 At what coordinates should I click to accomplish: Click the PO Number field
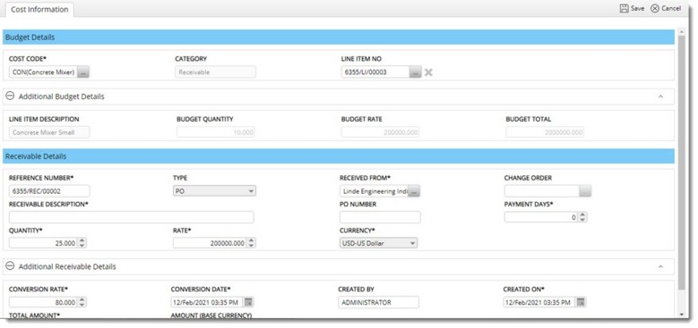click(380, 217)
